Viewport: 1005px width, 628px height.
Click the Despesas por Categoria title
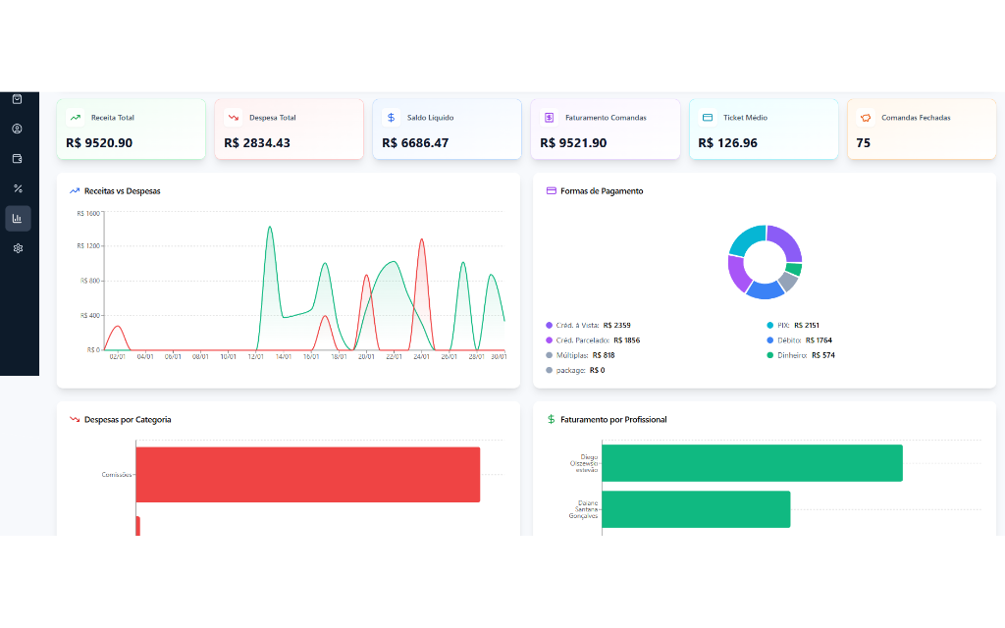(x=128, y=420)
